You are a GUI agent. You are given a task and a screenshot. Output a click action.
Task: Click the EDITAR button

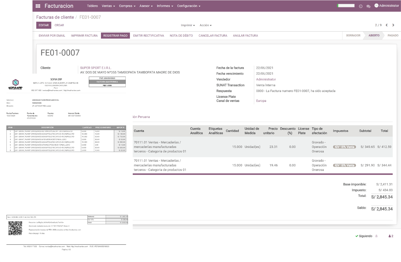point(44,25)
